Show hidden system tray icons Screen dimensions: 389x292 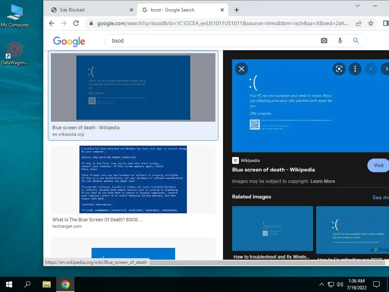click(x=321, y=284)
